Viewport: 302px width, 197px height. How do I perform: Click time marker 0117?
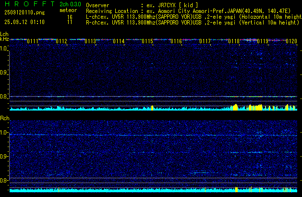pyautogui.click(x=205, y=41)
